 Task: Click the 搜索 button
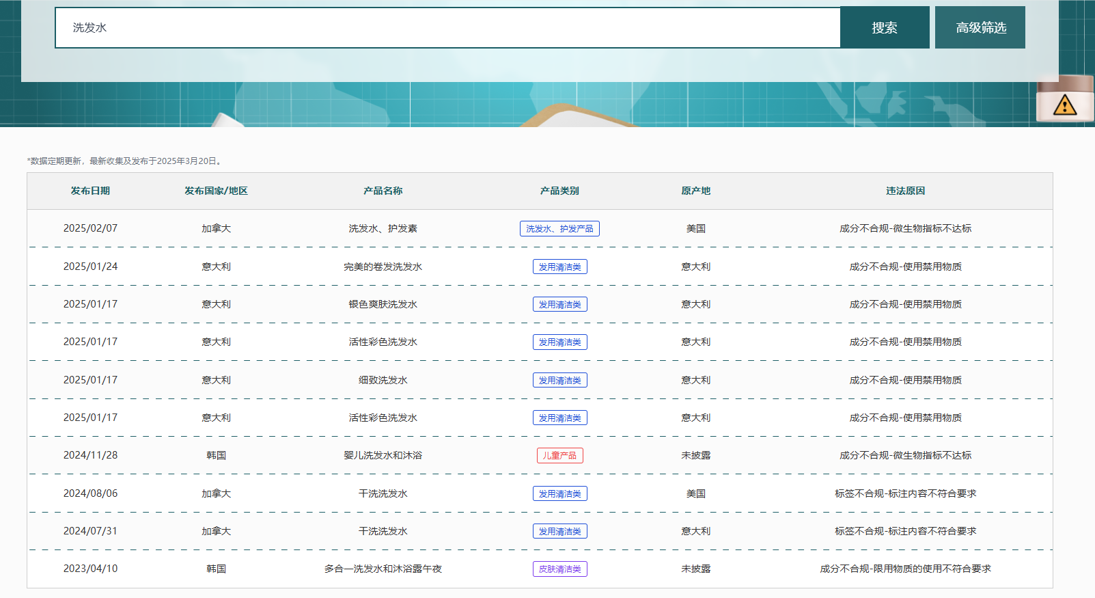884,28
